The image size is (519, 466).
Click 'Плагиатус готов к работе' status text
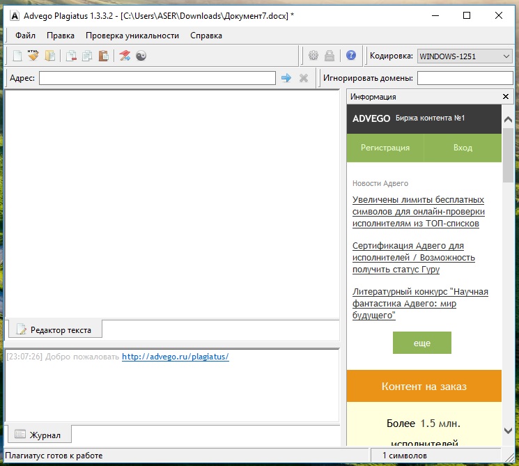(x=54, y=456)
